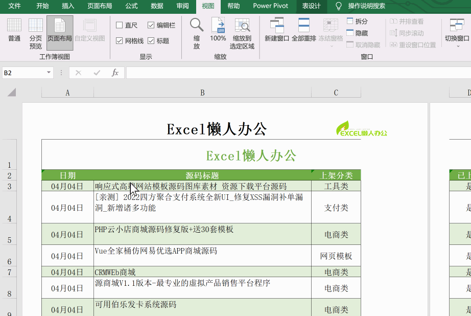Viewport: 471px width, 316px height.
Task: Open the Help (帮助) tab
Action: tap(233, 6)
